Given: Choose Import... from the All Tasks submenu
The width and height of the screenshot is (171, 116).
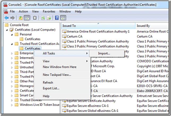Looking at the screenshot, I should pos(104,54).
